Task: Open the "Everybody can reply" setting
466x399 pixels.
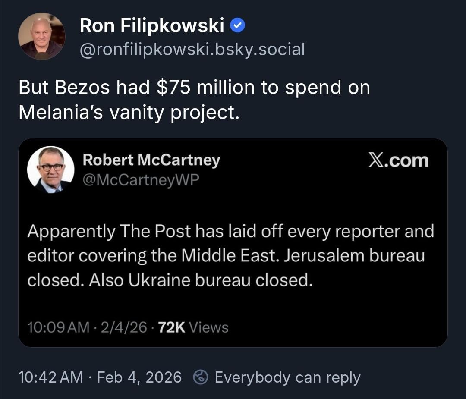Action: 287,377
